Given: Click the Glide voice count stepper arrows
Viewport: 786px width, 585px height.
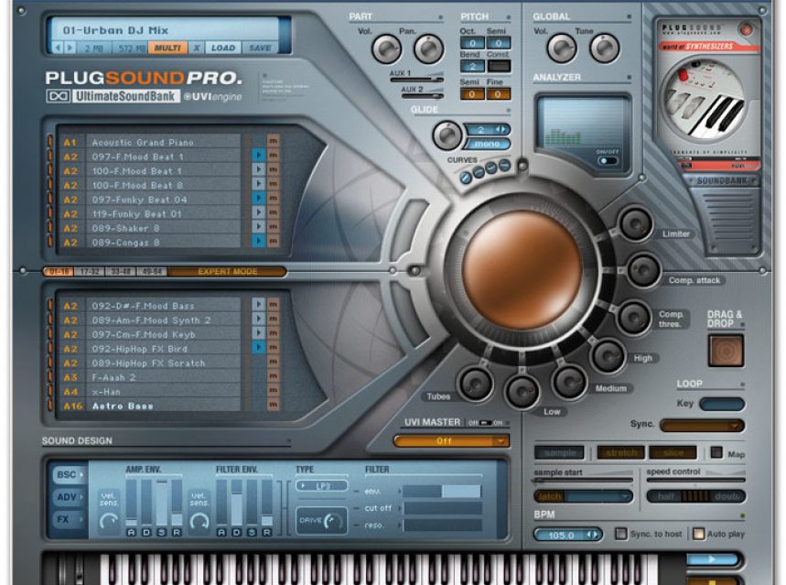Looking at the screenshot, I should coord(501,129).
